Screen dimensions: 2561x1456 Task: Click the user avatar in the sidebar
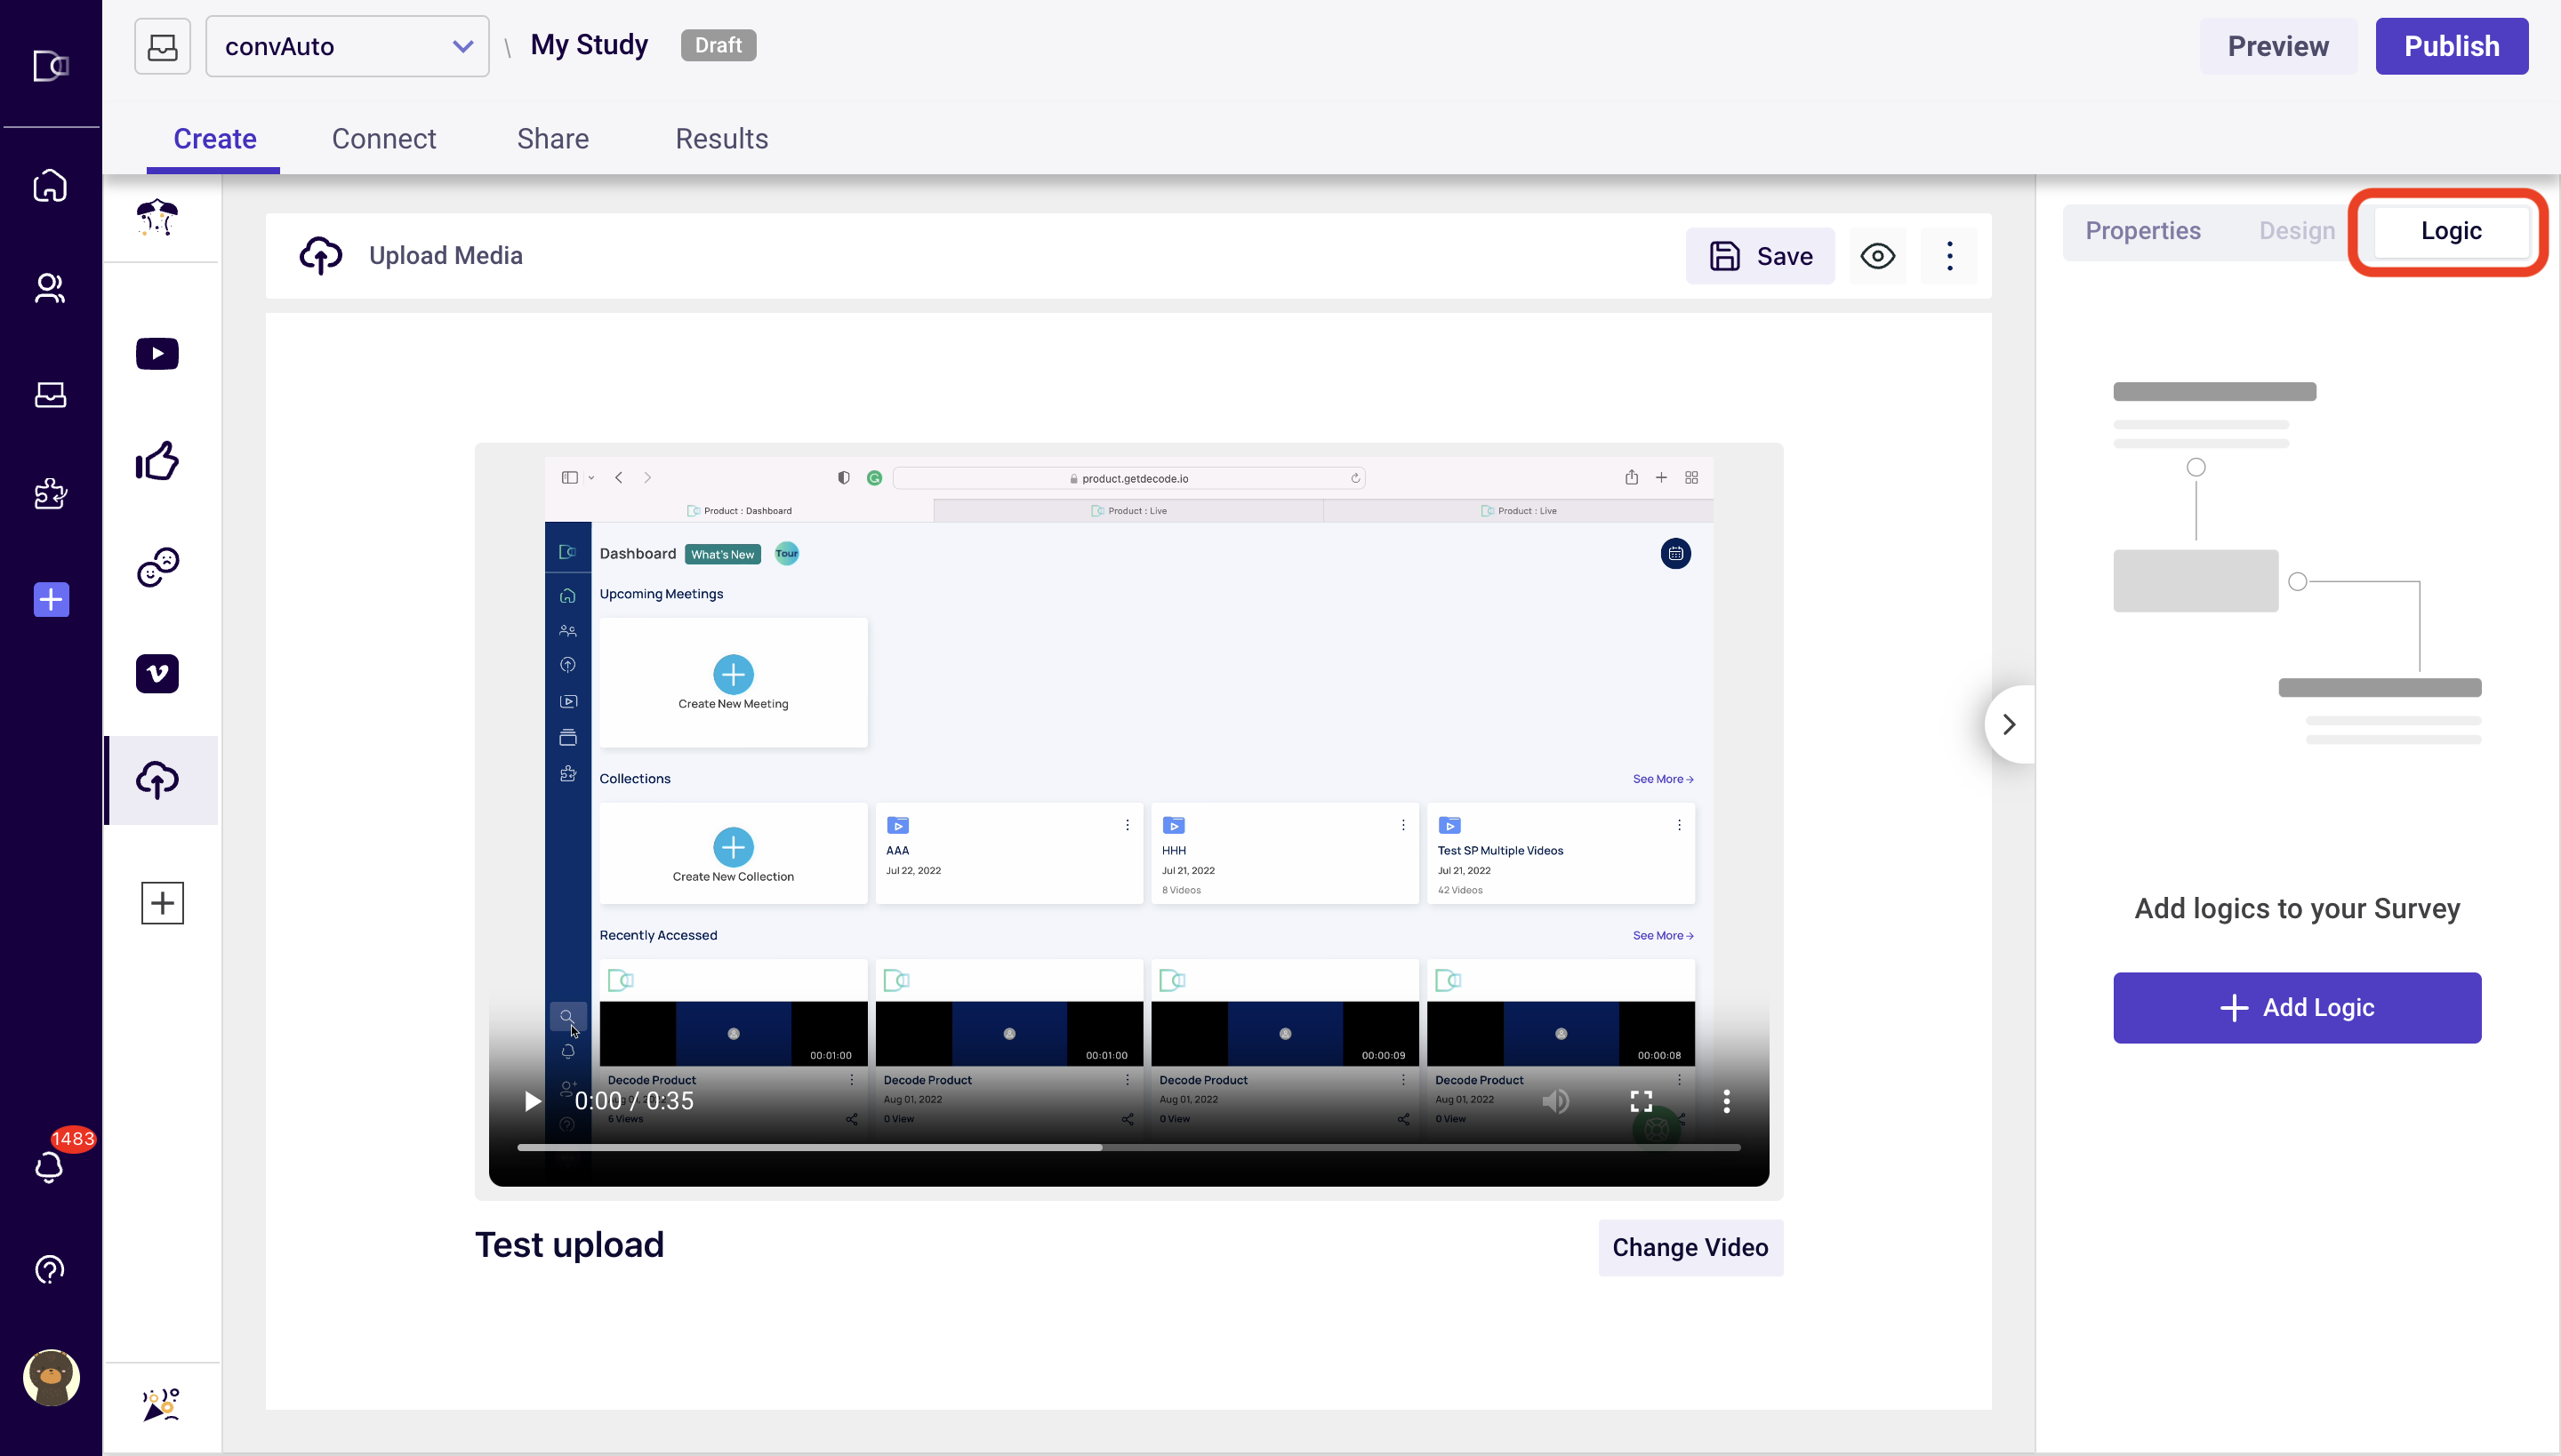(51, 1377)
